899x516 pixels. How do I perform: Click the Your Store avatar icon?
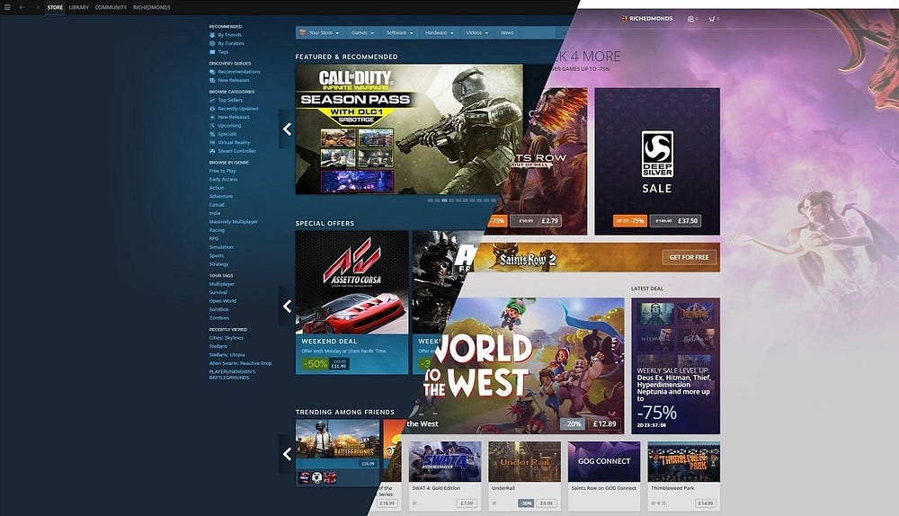[x=302, y=32]
